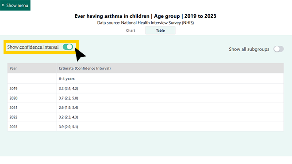
Task: Open the Show menu button
Action: (x=15, y=5)
